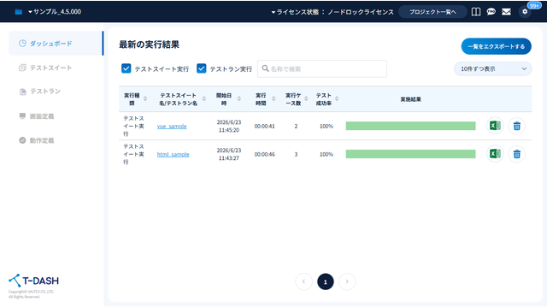
Task: Select ダッシュボード in the sidebar
Action: click(x=56, y=44)
